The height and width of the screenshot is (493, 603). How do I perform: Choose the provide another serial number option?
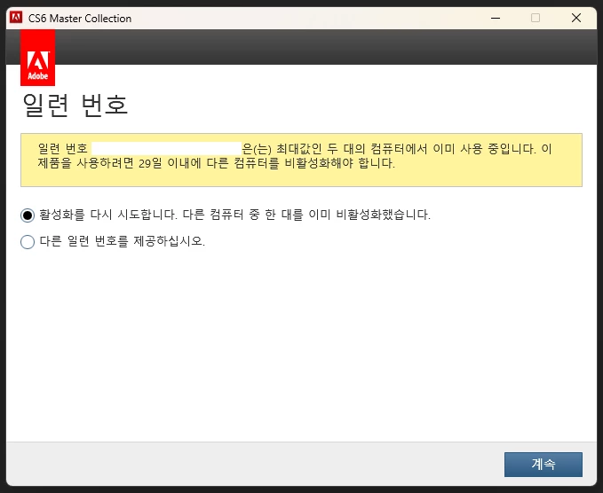[28, 242]
